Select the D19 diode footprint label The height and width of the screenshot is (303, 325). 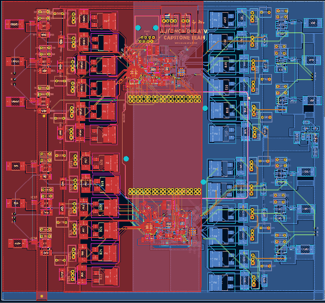click(102, 183)
